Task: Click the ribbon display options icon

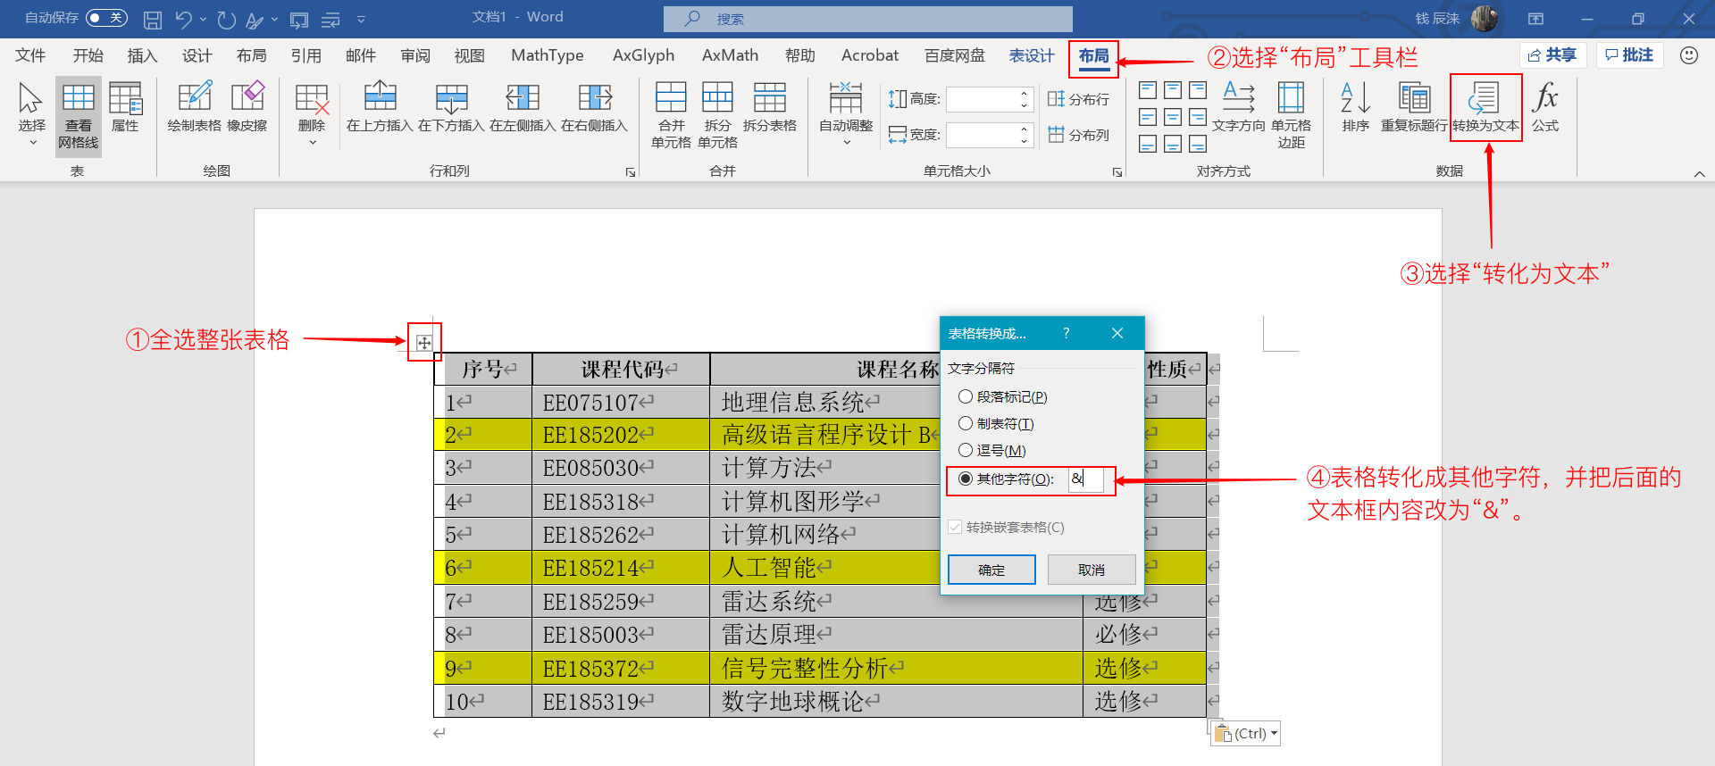Action: 1535,19
